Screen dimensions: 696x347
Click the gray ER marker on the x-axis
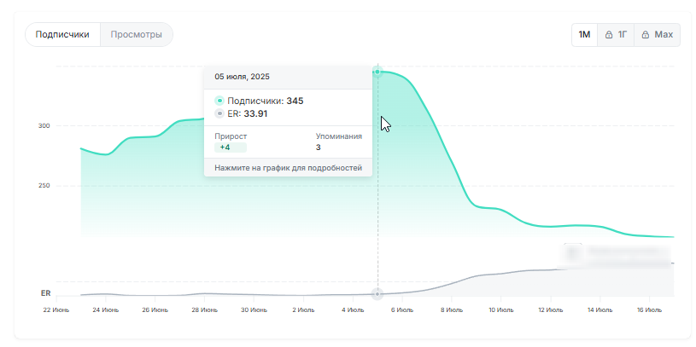(x=377, y=294)
